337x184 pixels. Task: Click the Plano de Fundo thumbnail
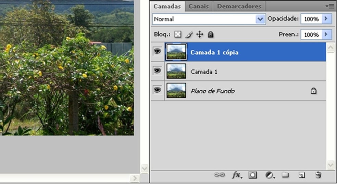(x=176, y=90)
